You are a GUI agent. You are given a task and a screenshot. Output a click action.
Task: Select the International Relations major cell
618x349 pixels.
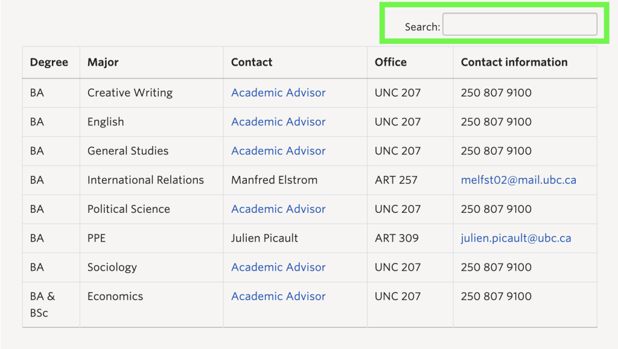[x=151, y=180]
